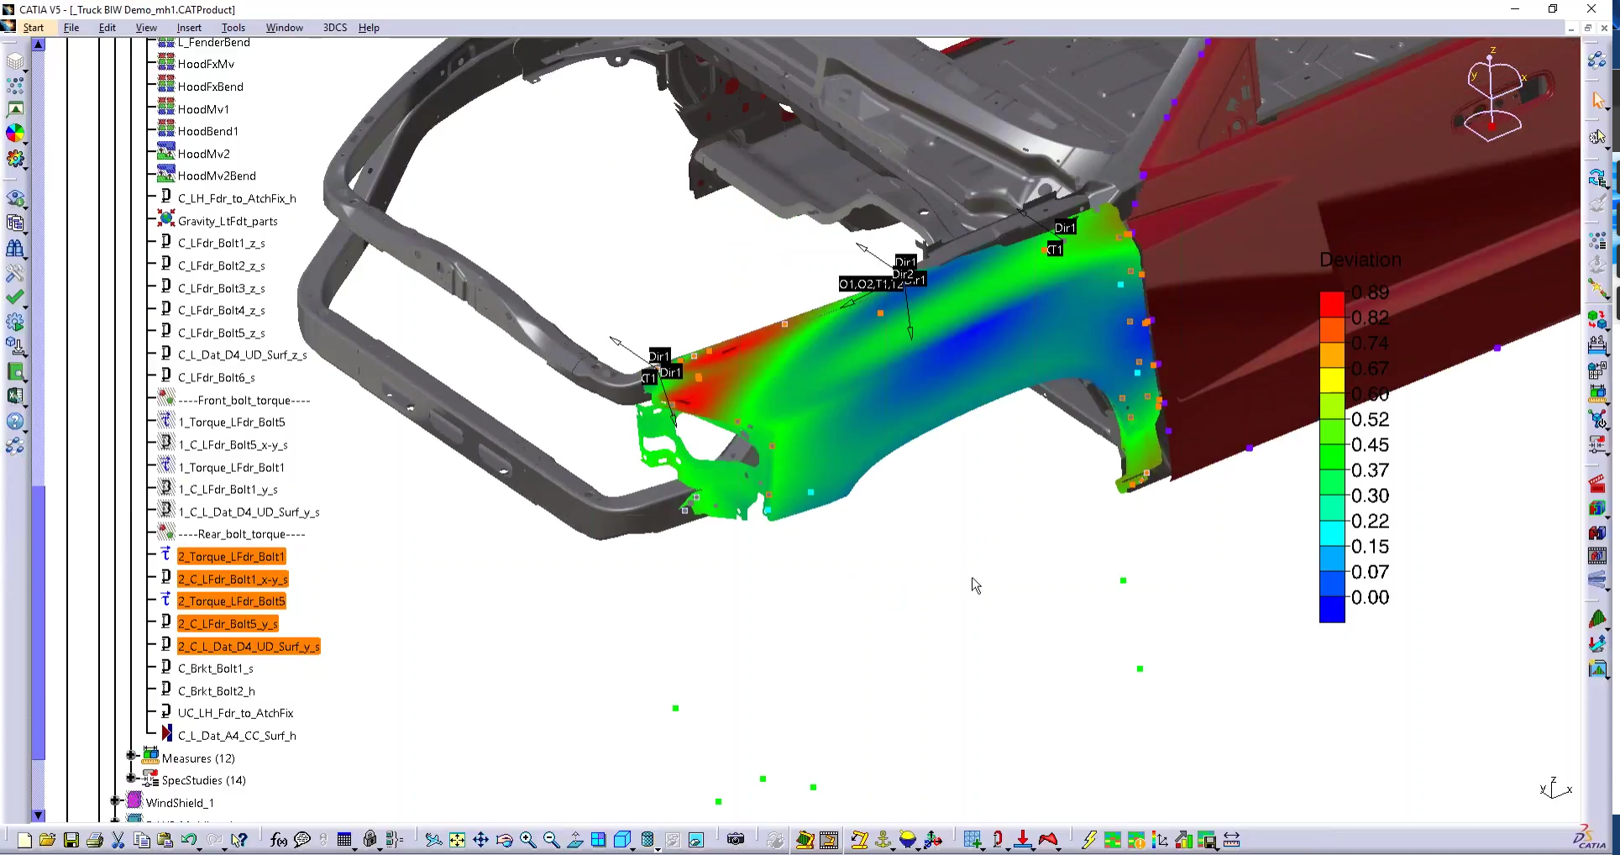Activate the Pan tool in bottom toolbar
1620x855 pixels.
click(480, 840)
